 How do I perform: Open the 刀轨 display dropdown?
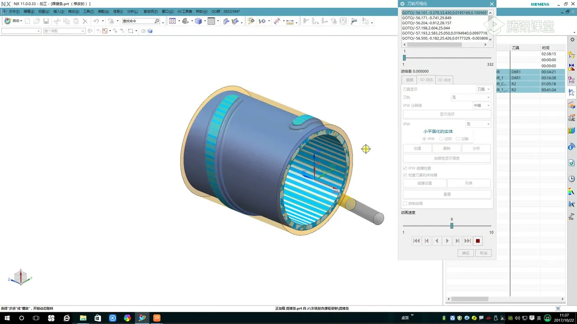pos(471,97)
